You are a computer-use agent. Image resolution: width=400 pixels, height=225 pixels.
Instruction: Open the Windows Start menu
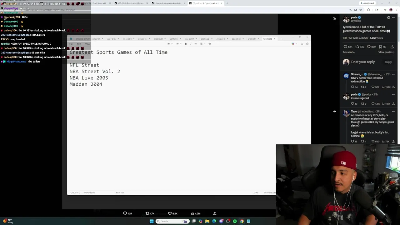(x=152, y=221)
